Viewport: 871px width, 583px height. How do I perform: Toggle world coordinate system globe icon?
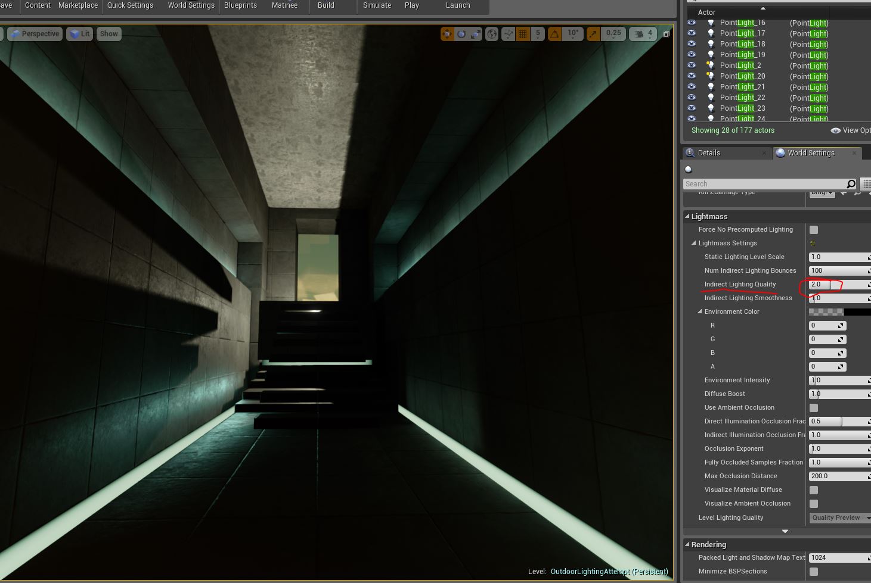[492, 34]
